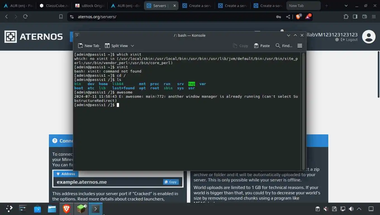This screenshot has width=380, height=215.
Task: Click Konsole taskbar entry
Action: point(96,209)
